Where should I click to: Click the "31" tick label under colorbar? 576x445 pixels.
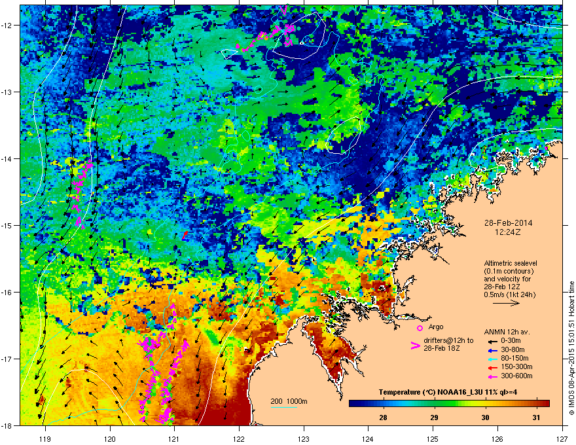tap(536, 418)
